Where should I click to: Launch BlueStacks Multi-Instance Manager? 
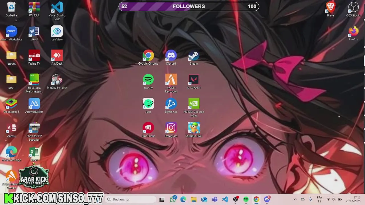34,83
